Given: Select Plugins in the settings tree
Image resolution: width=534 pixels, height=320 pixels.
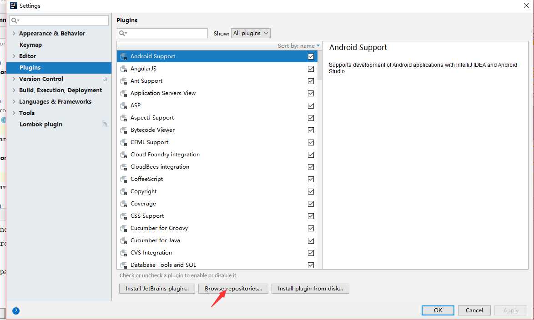Looking at the screenshot, I should pos(59,68).
